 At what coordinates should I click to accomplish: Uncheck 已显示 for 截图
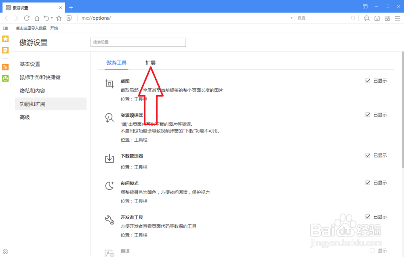pos(368,81)
